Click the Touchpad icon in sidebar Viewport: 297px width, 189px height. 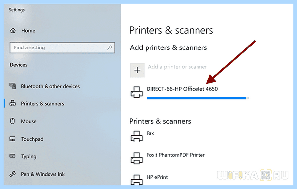13,139
